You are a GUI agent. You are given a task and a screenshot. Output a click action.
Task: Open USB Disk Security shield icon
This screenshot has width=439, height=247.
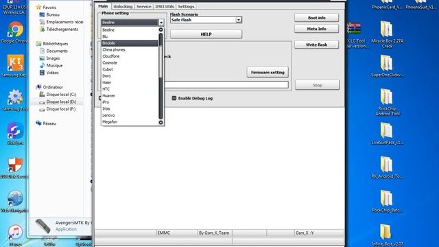(x=15, y=165)
